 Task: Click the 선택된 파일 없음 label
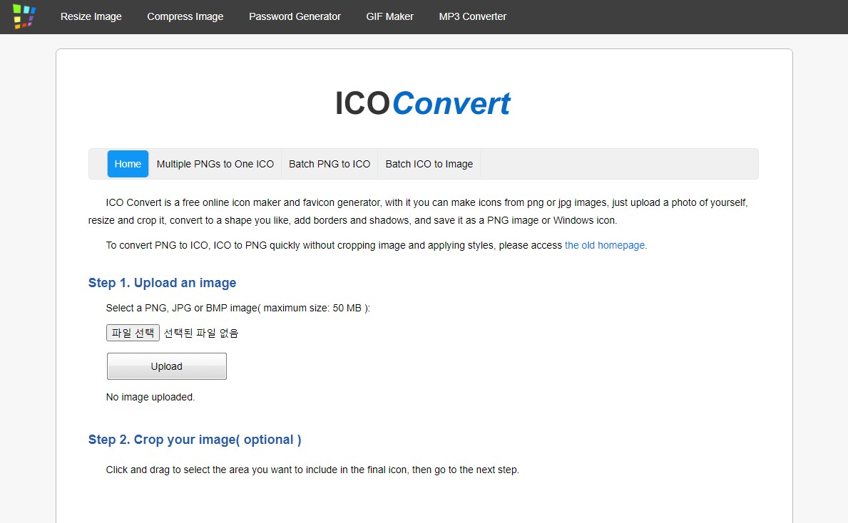200,333
